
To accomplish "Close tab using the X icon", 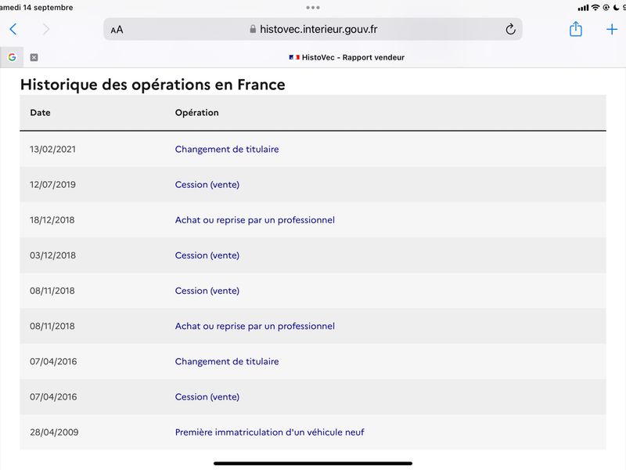I will [x=34, y=57].
